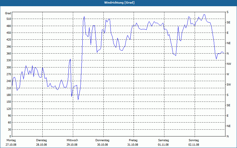Click the NE compass label level with 390

pos(229,43)
